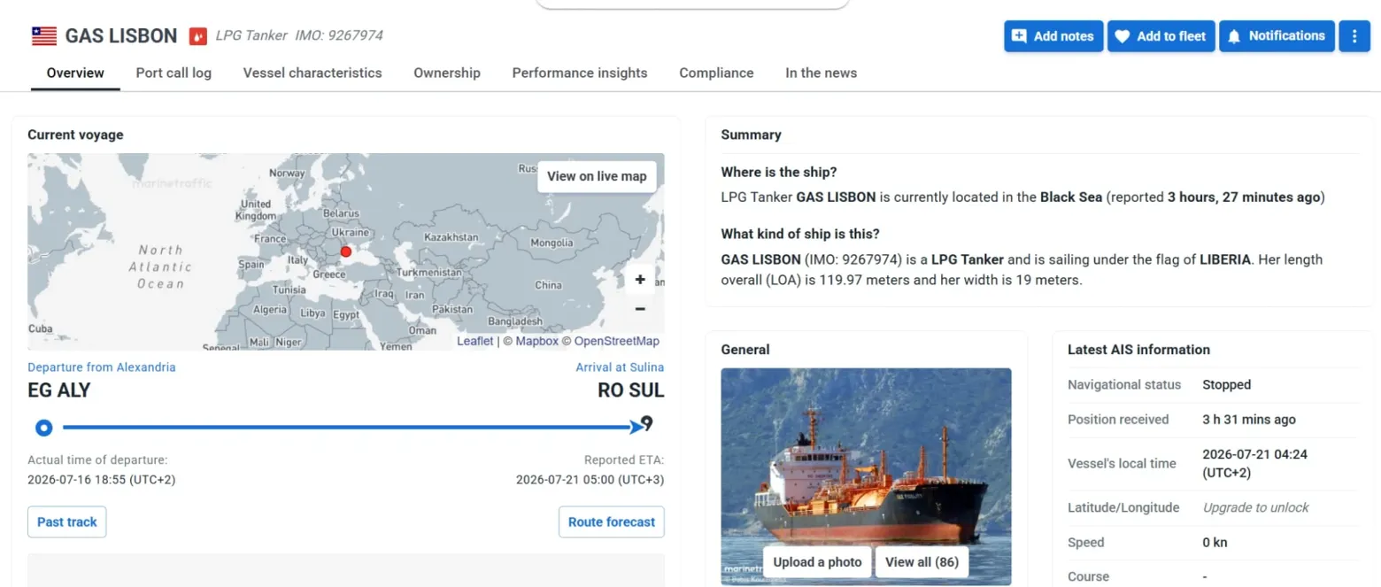Click the arrival arrow marker on voyage line

(637, 428)
